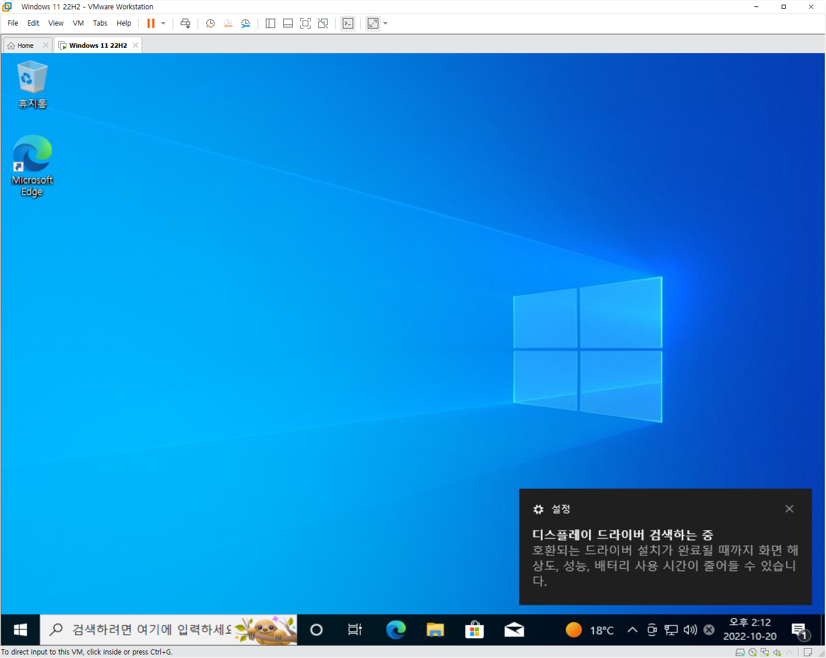Show the console view

click(348, 23)
